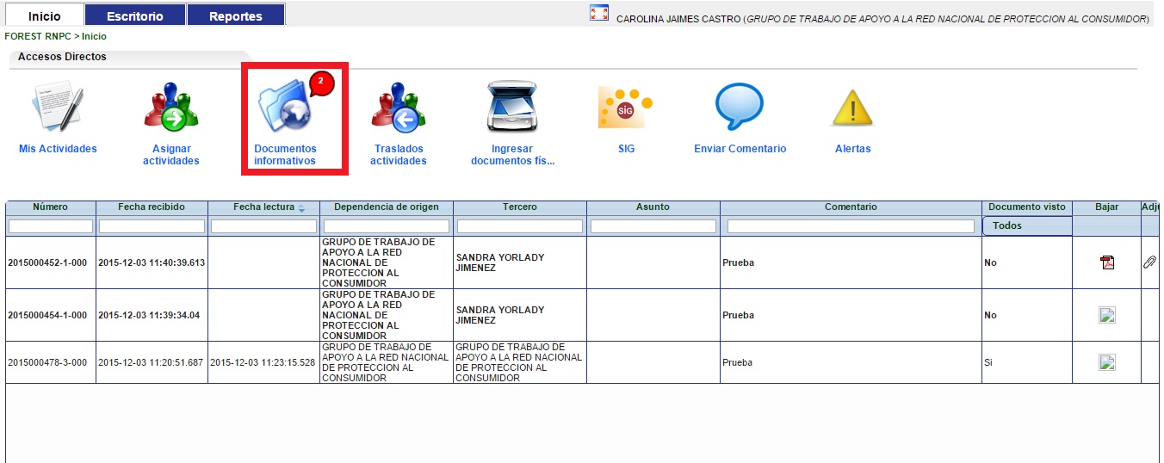This screenshot has width=1164, height=463.
Task: Click Enviar Comentario text link
Action: point(740,149)
